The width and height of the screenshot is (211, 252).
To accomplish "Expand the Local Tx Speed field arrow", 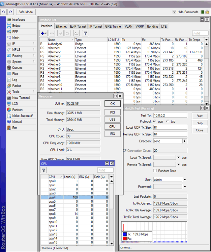I will pyautogui.click(x=179, y=158).
